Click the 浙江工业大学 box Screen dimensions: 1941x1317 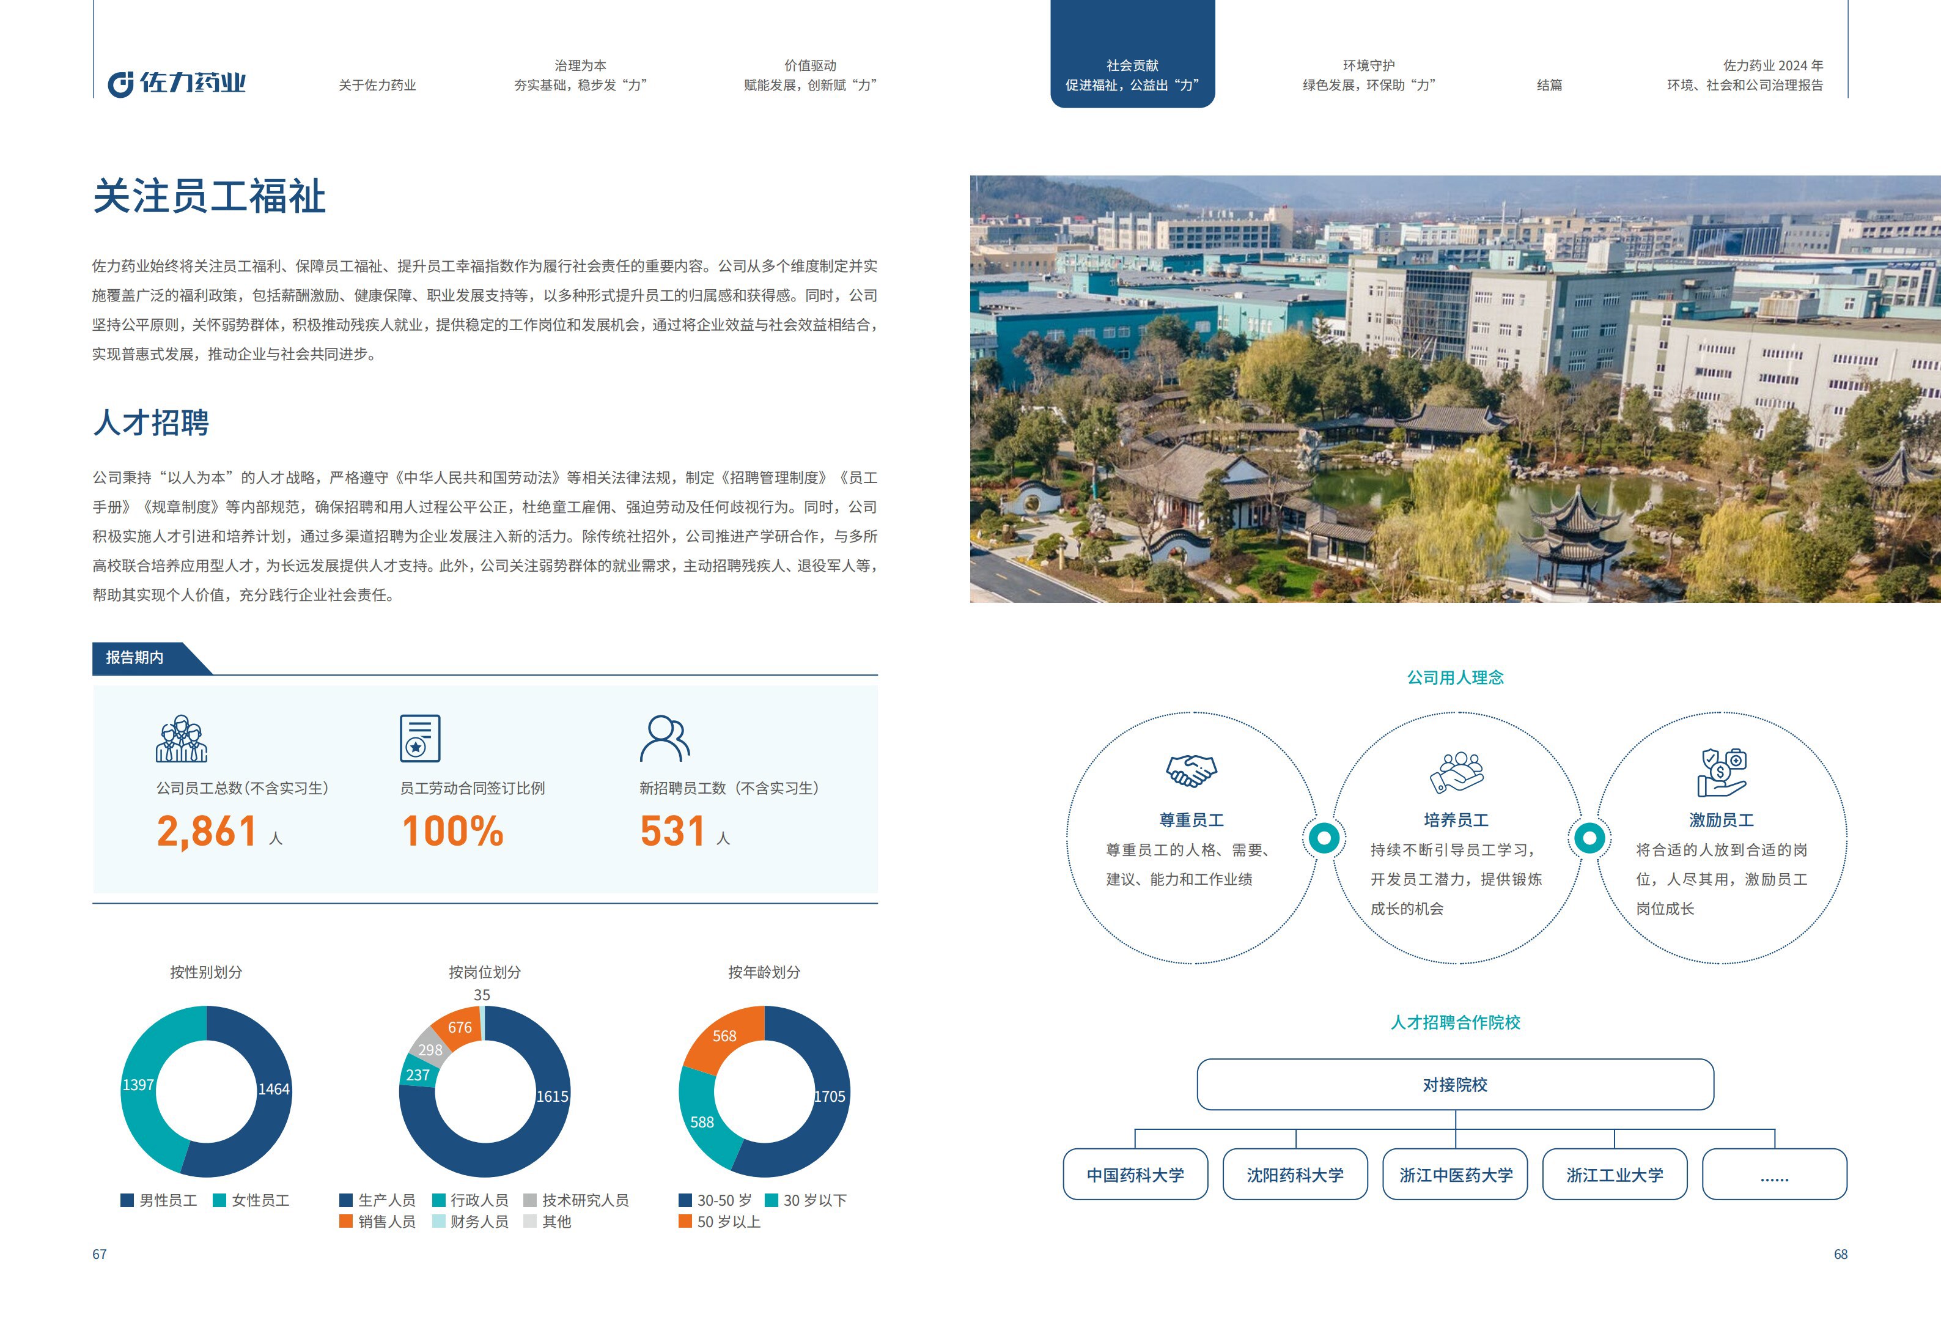1615,1175
